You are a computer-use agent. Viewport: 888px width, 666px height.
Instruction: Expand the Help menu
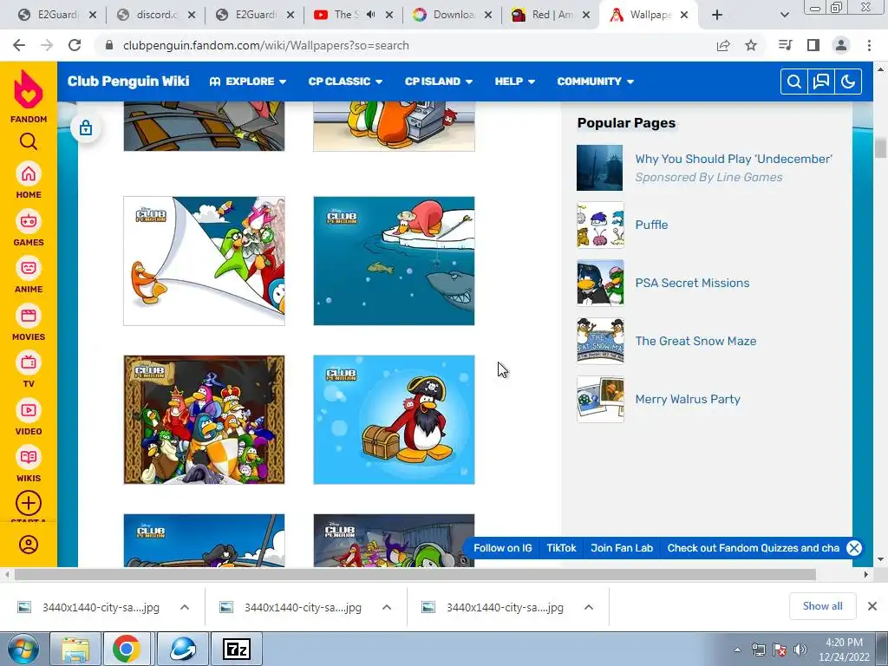click(x=515, y=82)
